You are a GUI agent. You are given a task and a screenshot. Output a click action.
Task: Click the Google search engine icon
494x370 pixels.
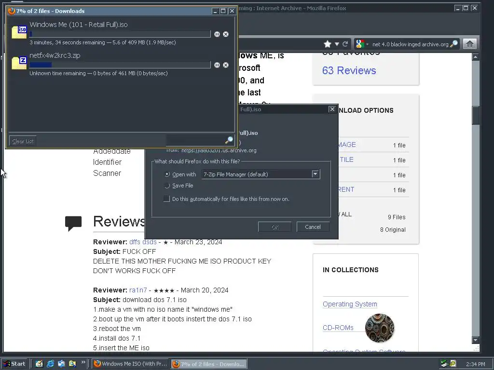click(x=360, y=44)
